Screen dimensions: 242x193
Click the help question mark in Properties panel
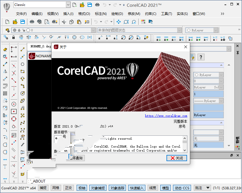(x=201, y=57)
